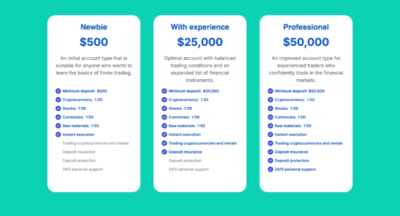Click the $25,000 price heading
The height and width of the screenshot is (216, 400).
(200, 42)
